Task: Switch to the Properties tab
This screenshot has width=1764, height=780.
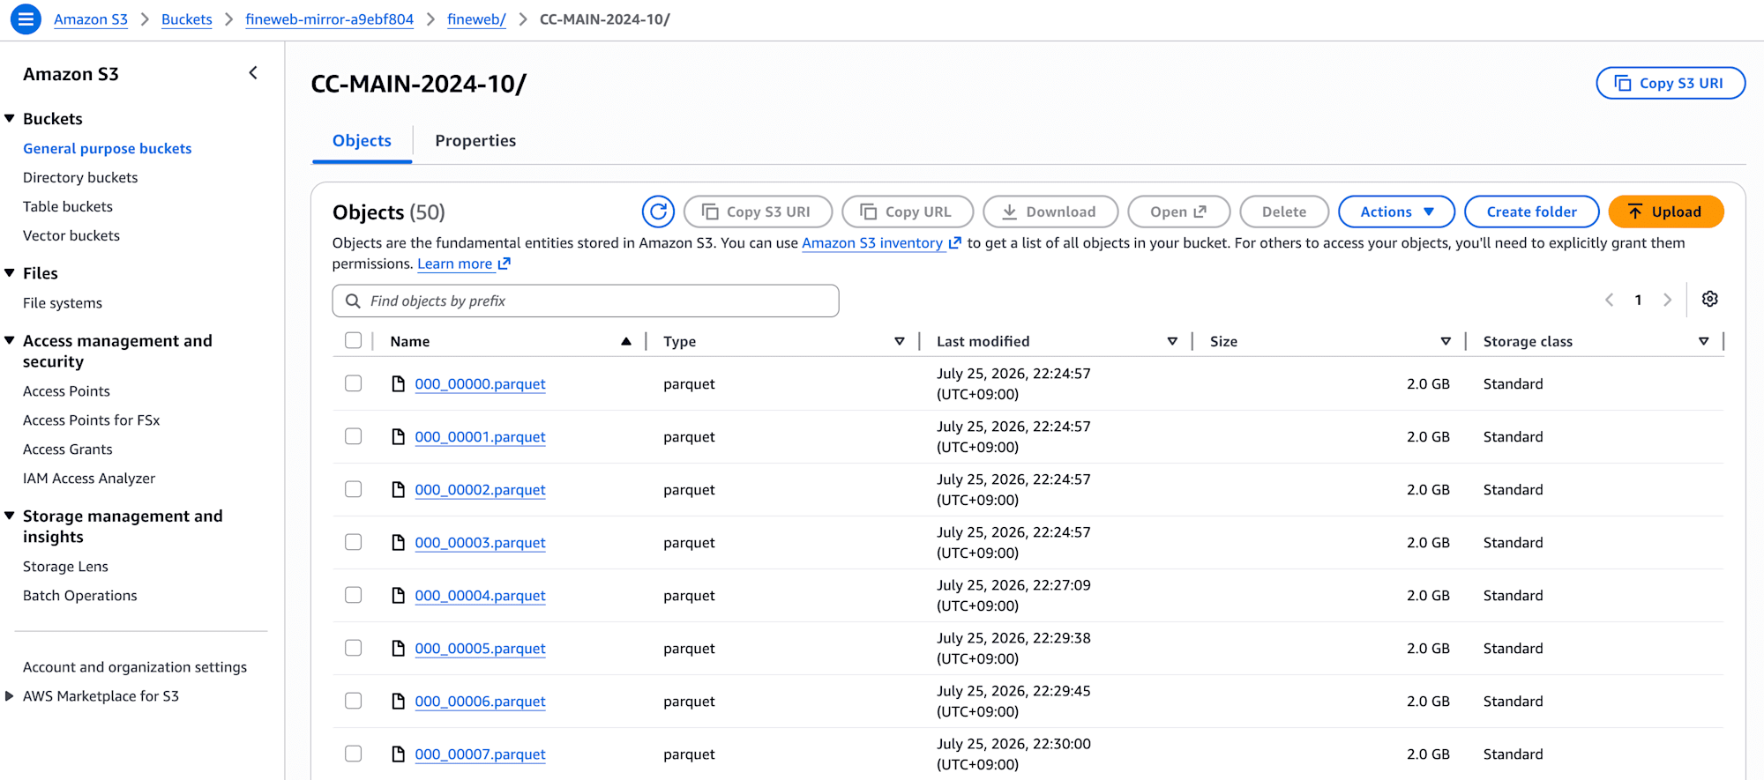Action: pyautogui.click(x=475, y=140)
